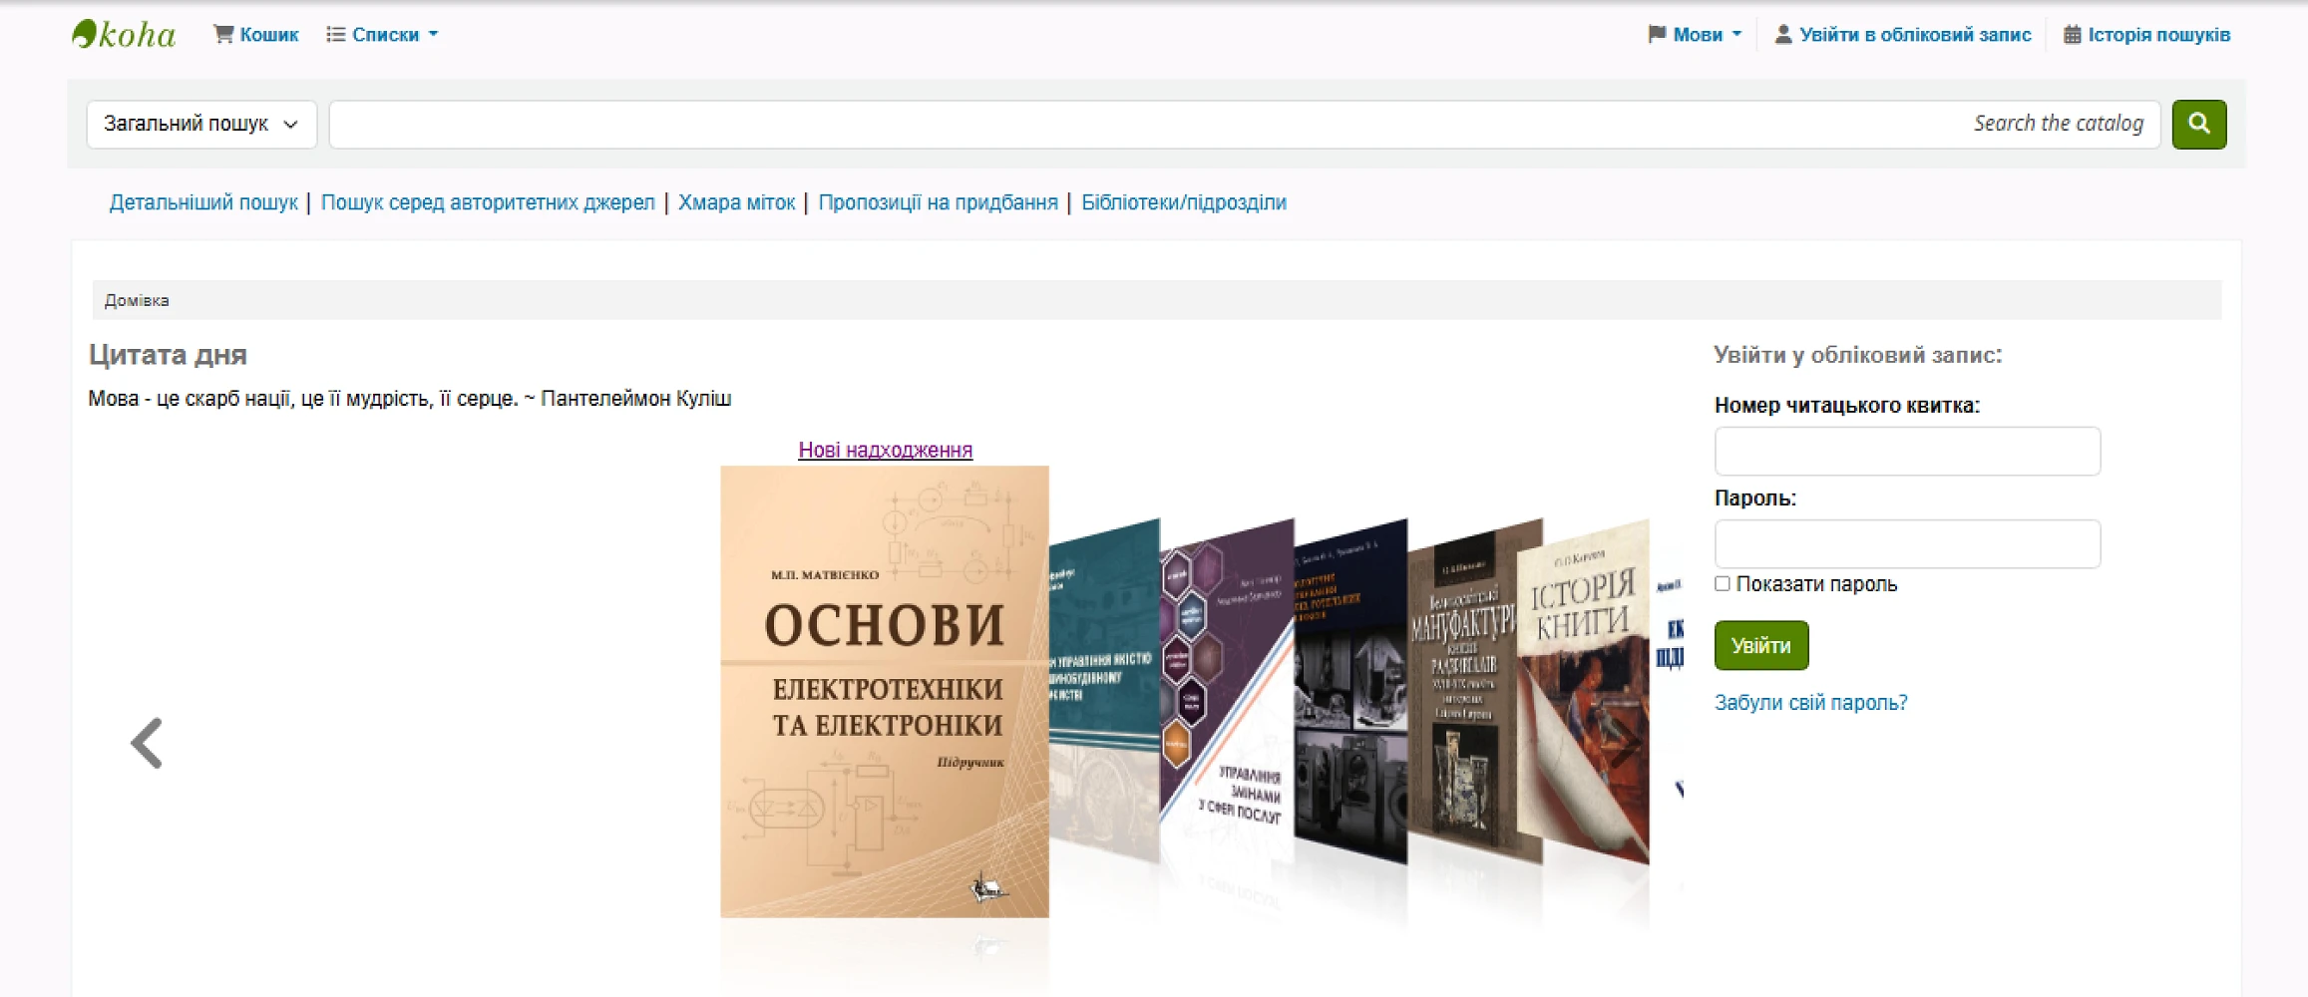The height and width of the screenshot is (997, 2308).
Task: Click the Koha logo
Action: (124, 35)
